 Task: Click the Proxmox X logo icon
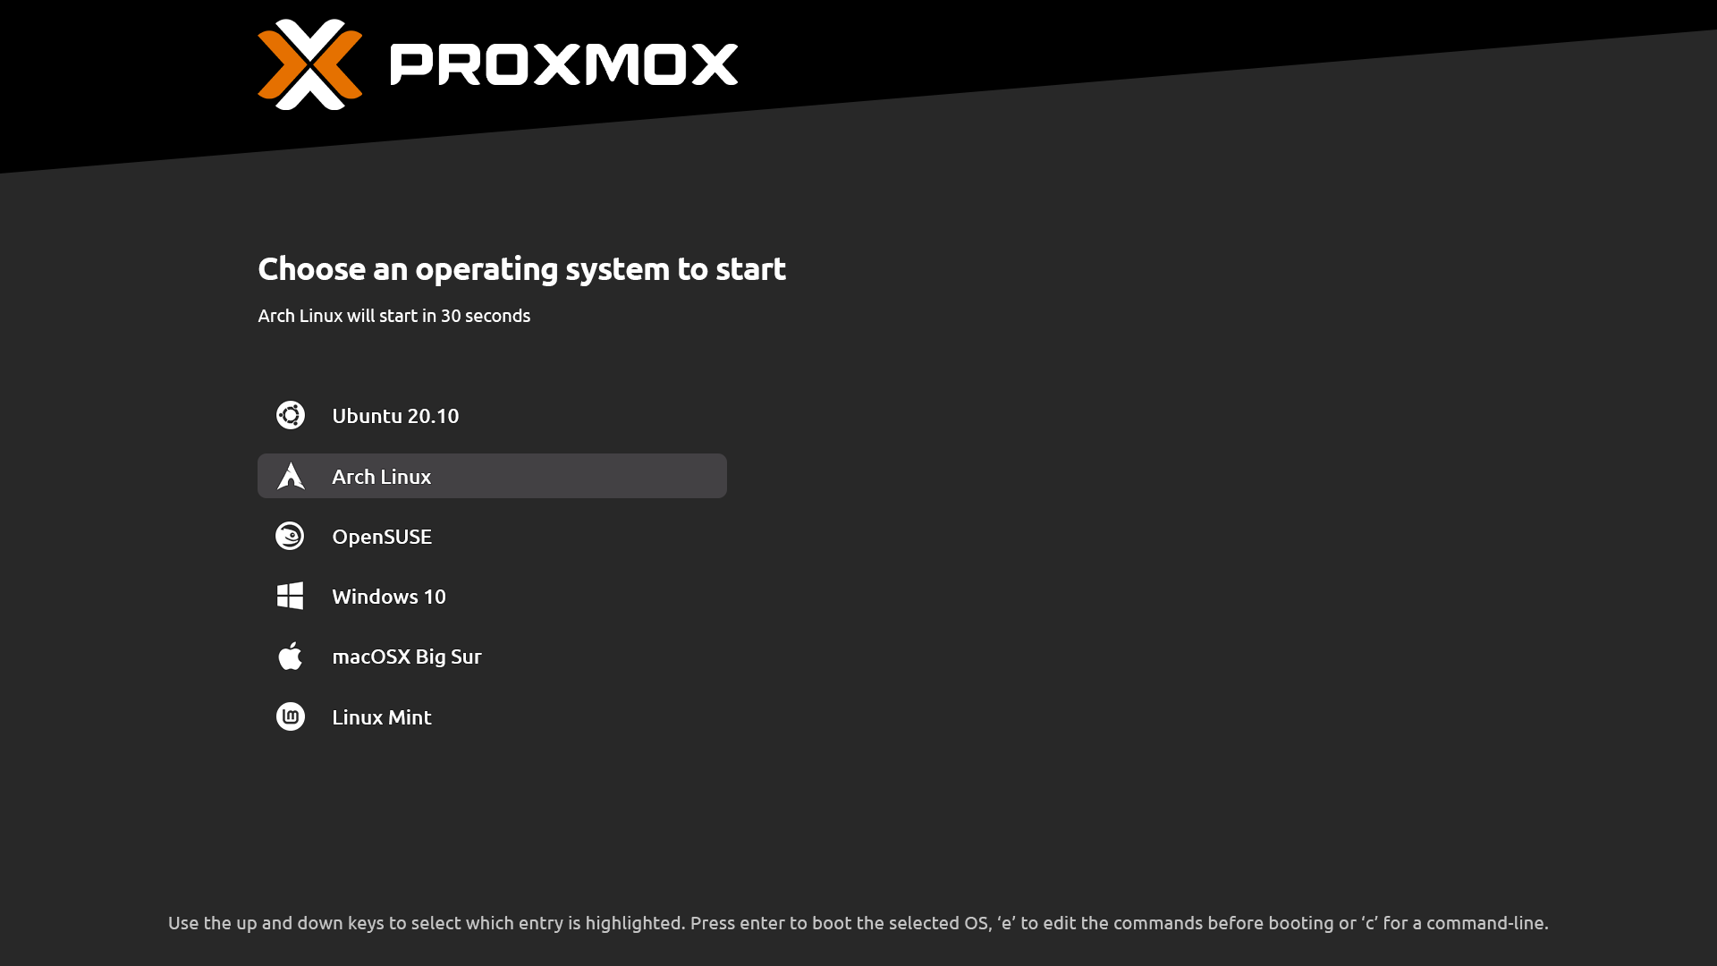pos(310,64)
